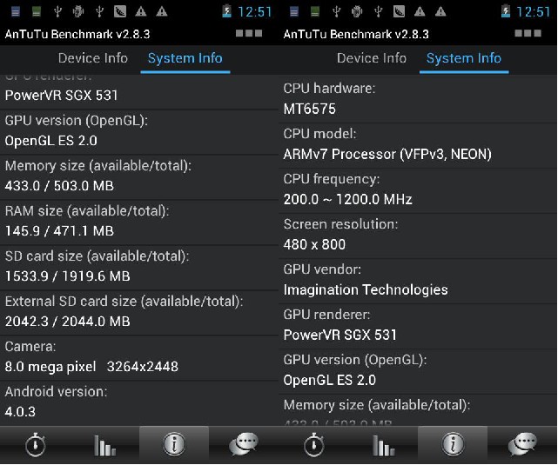Select memory size 433.0 / 503.0 MB
This screenshot has width=558, height=465.
coord(59,186)
